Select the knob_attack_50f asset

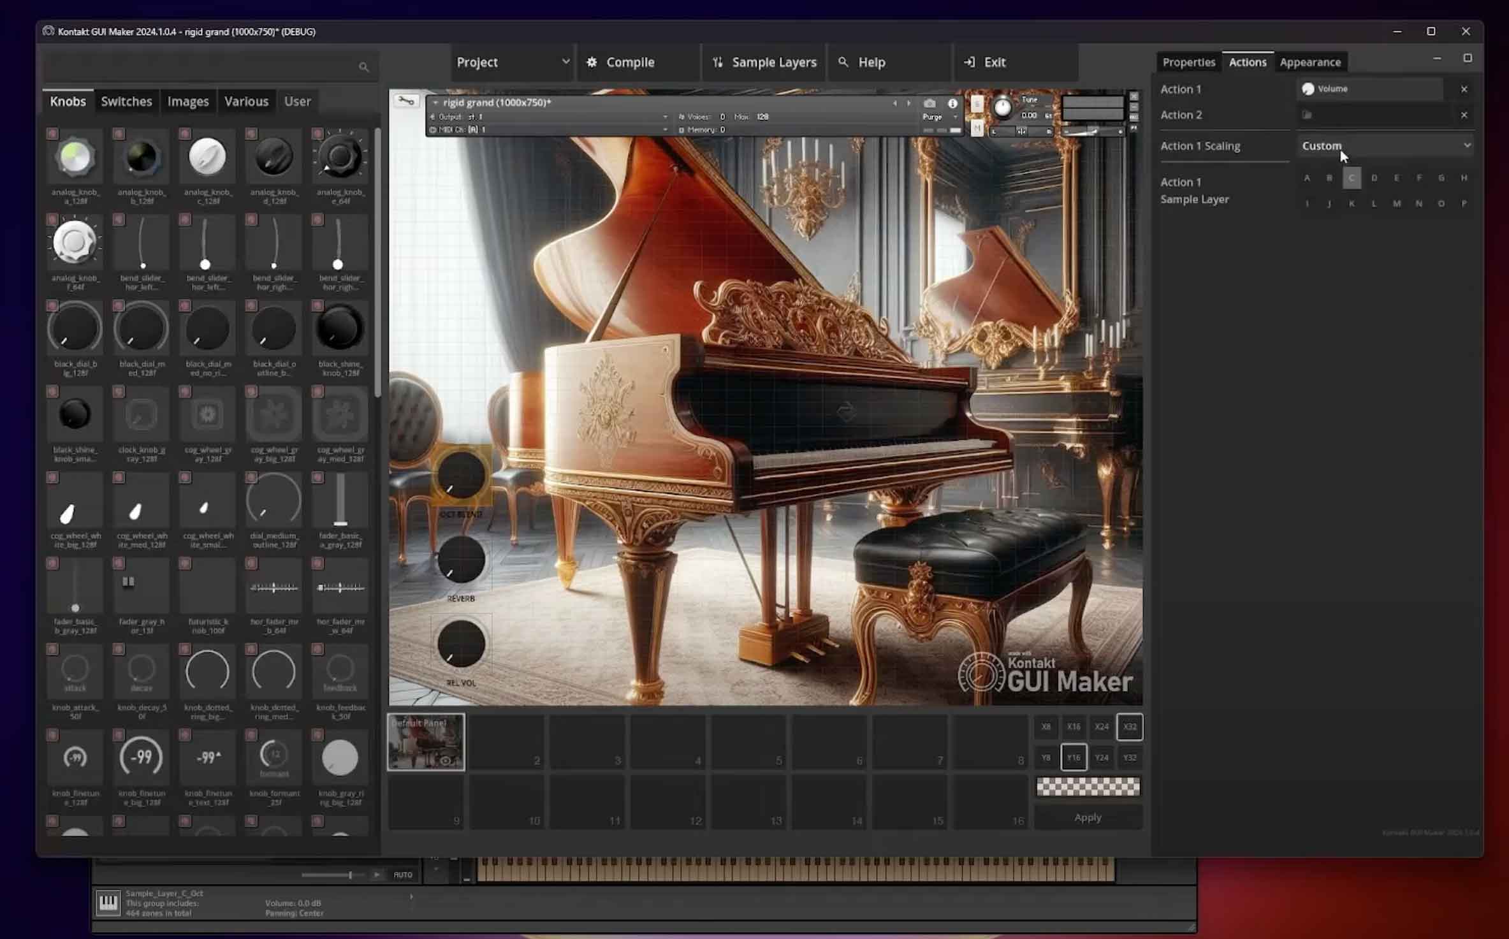coord(75,673)
